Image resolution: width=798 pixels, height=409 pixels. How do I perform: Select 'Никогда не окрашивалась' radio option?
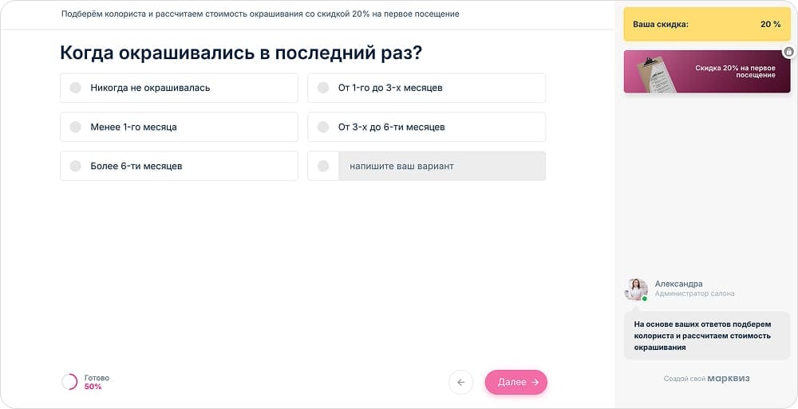coord(179,88)
